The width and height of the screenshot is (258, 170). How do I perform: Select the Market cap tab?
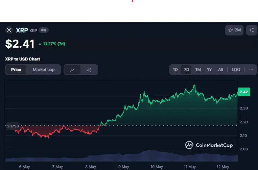[44, 70]
